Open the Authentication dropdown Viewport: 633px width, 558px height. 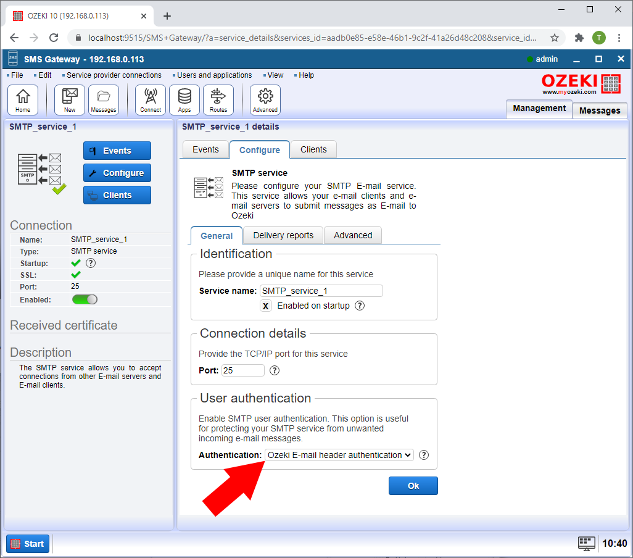pos(339,455)
